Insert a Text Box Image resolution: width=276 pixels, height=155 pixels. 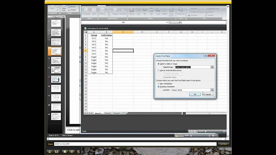pyautogui.click(x=192, y=8)
